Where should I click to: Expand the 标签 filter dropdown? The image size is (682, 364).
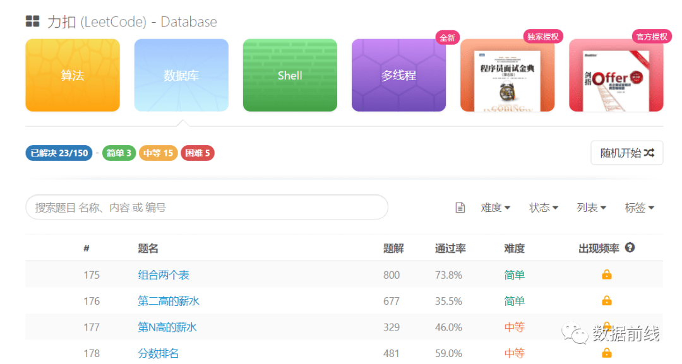(639, 208)
